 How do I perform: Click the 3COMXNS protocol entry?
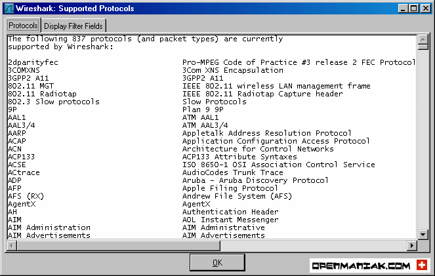(x=24, y=70)
